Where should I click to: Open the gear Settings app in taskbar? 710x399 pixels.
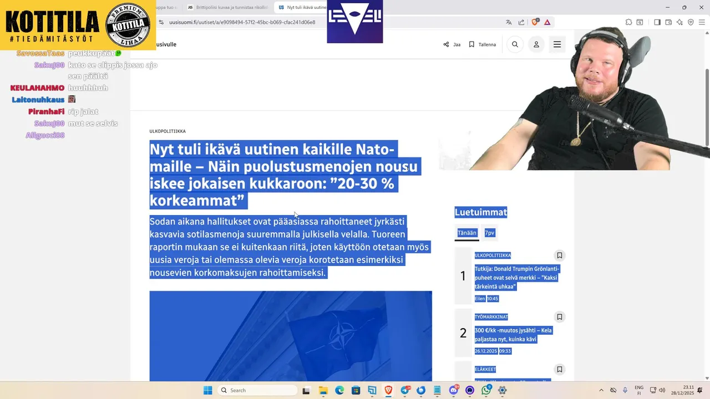tap(503, 390)
